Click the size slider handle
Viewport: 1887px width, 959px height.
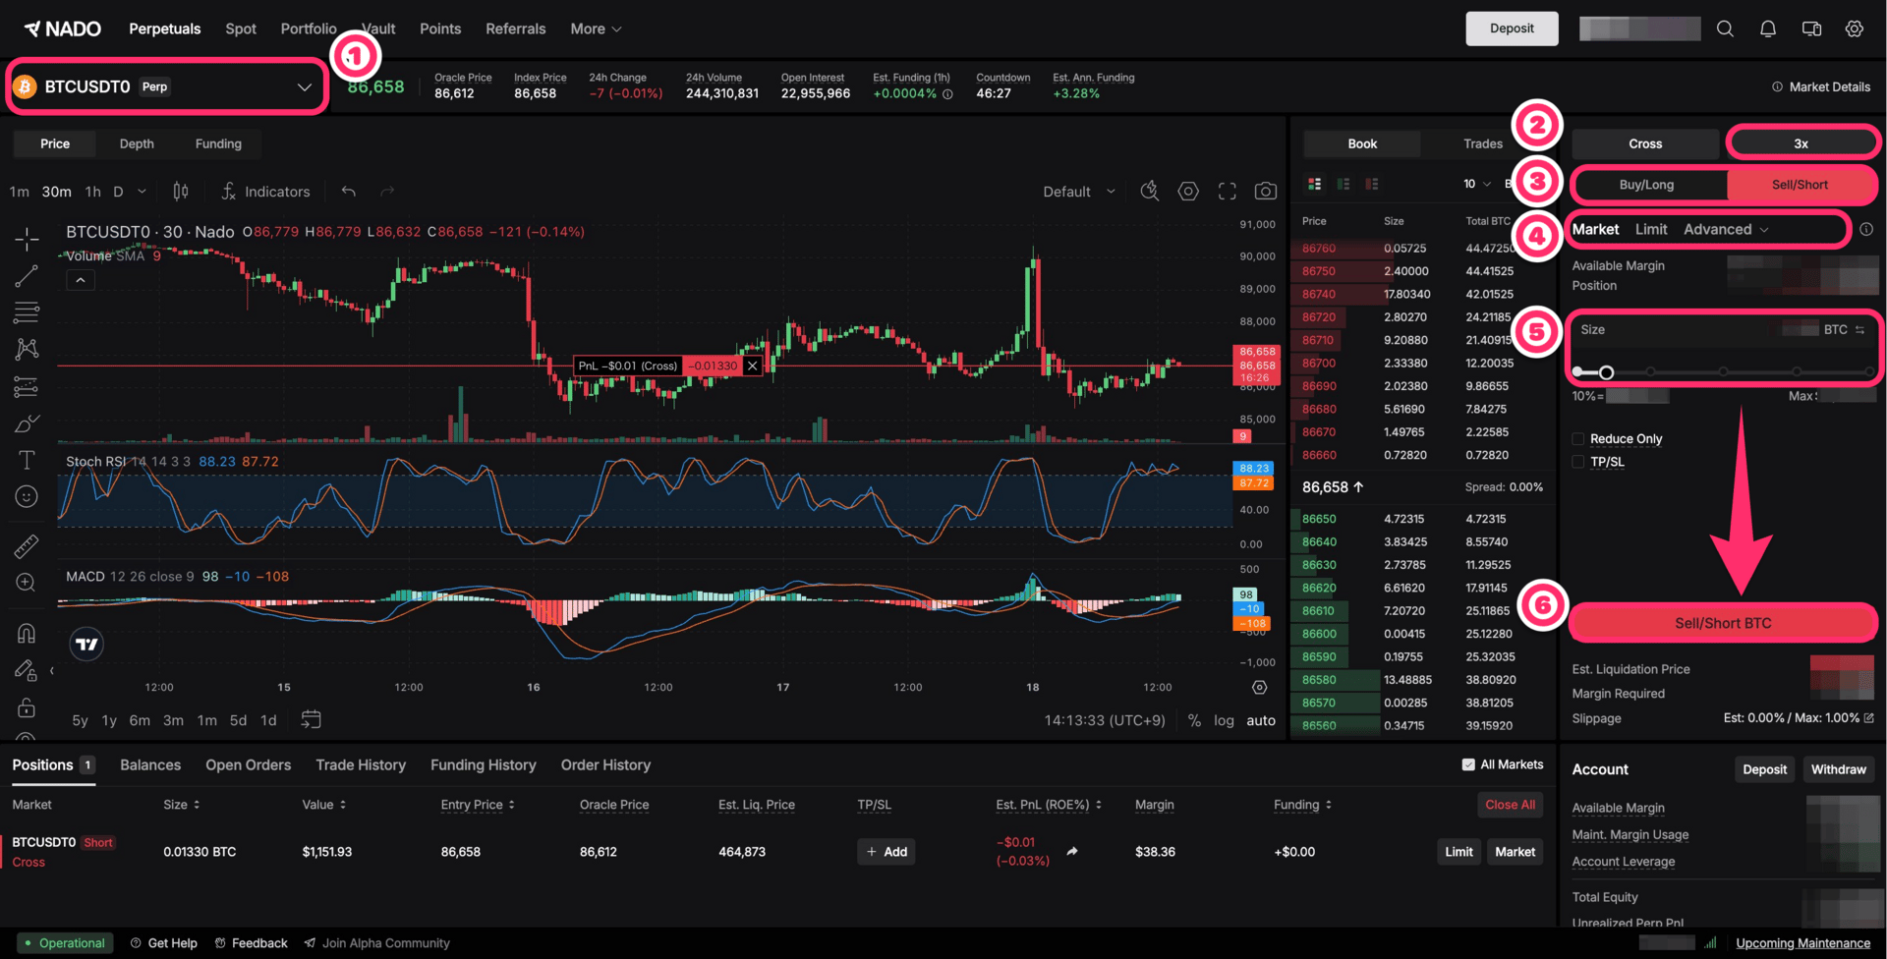1606,372
